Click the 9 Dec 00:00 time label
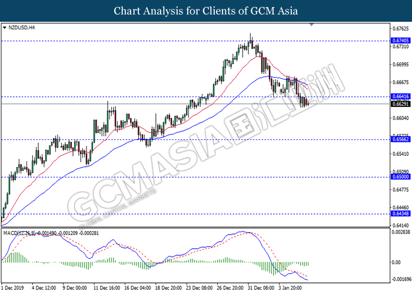The width and height of the screenshot is (412, 294). point(75,288)
